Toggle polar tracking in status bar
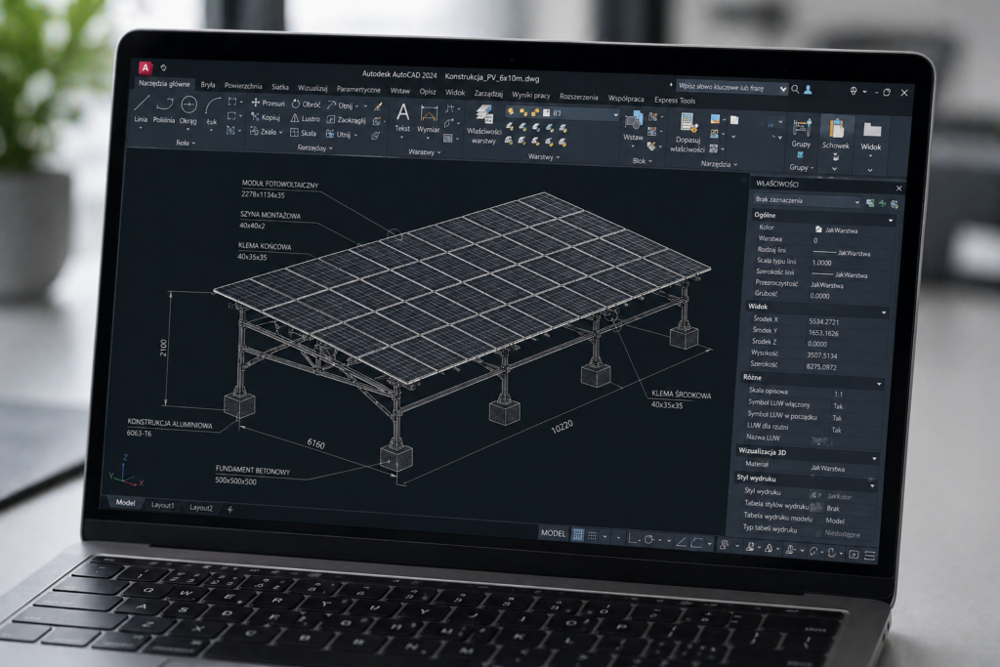1000x667 pixels. [649, 539]
